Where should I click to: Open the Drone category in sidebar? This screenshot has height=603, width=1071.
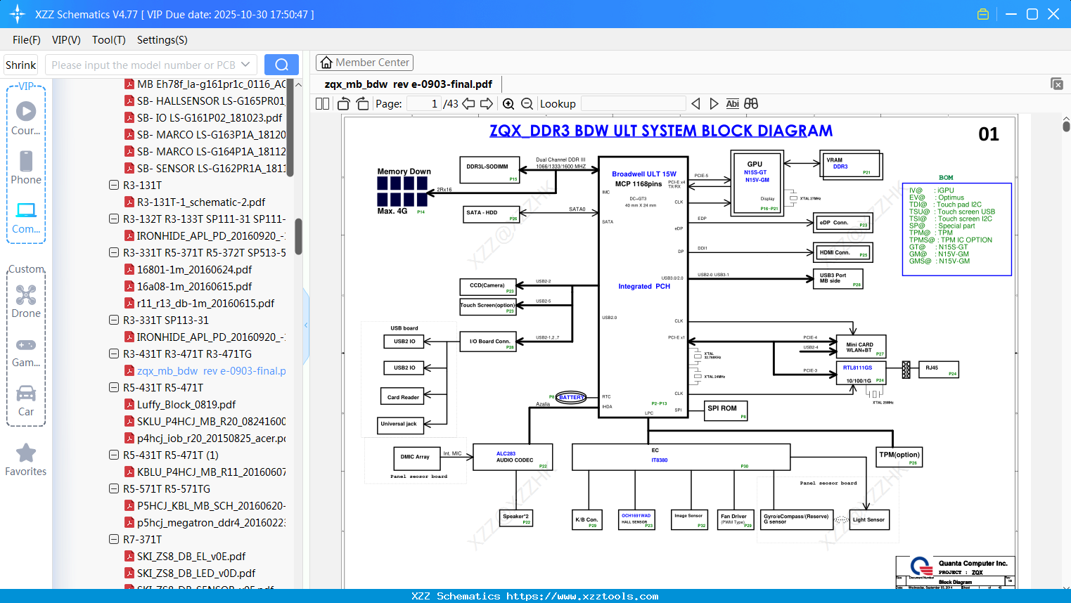tap(26, 301)
